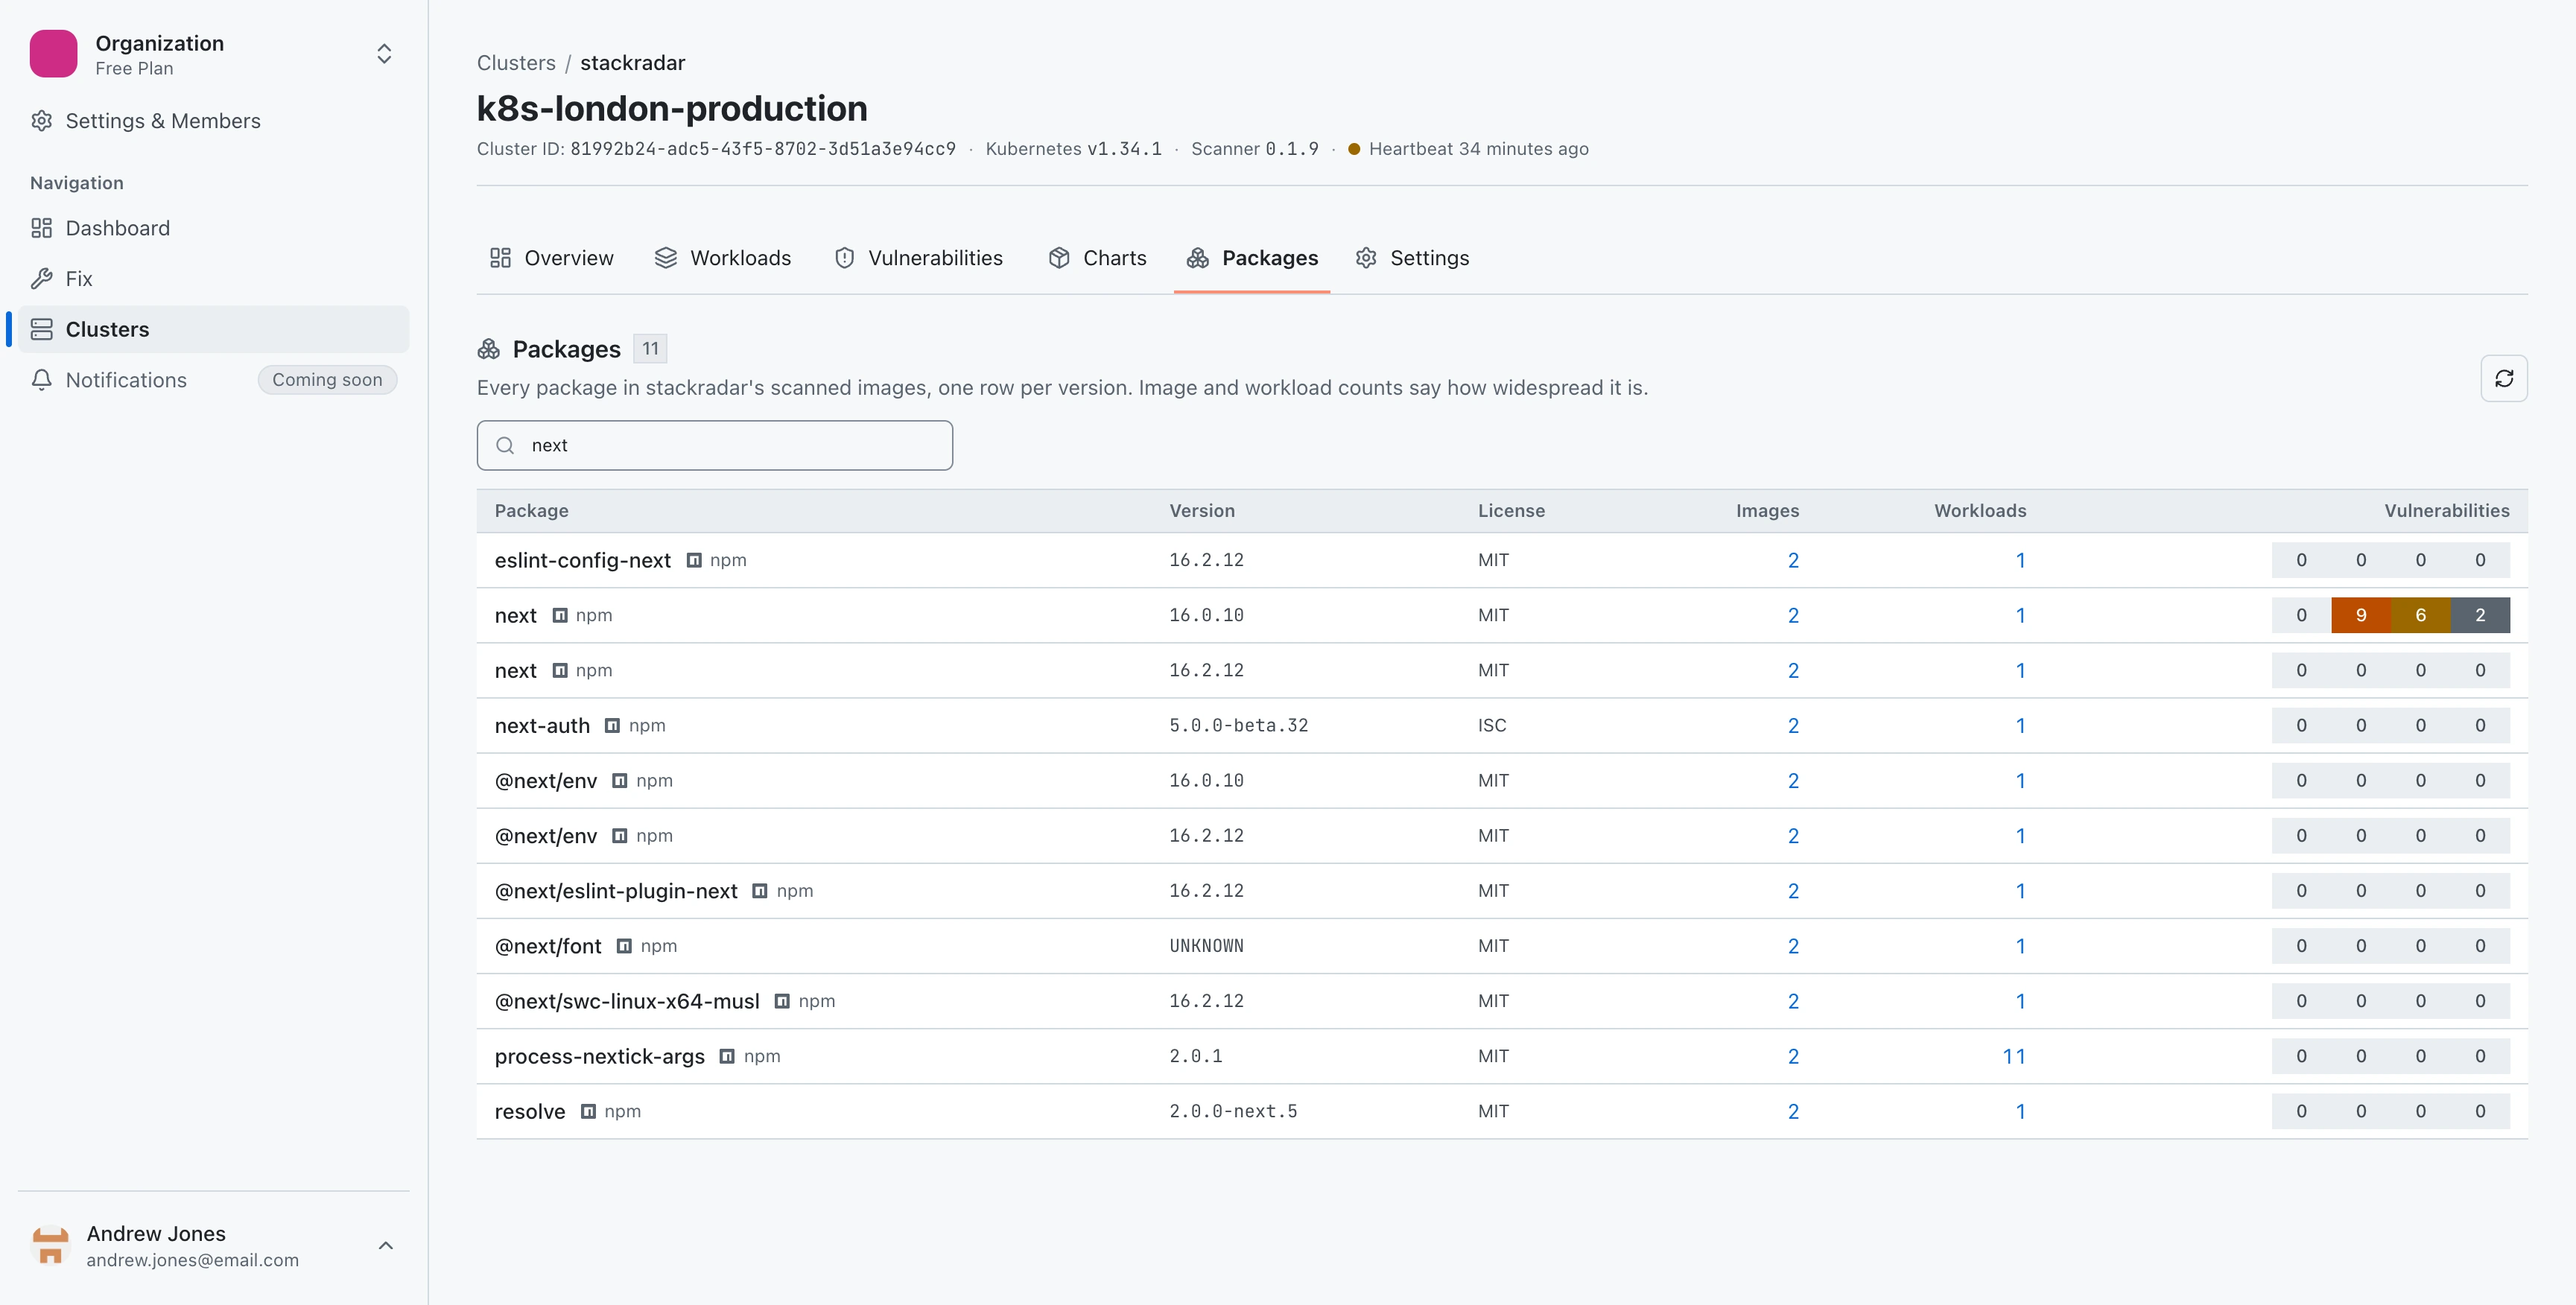Click the gray 2 low-severity badge
Image resolution: width=2576 pixels, height=1305 pixels.
coord(2480,615)
